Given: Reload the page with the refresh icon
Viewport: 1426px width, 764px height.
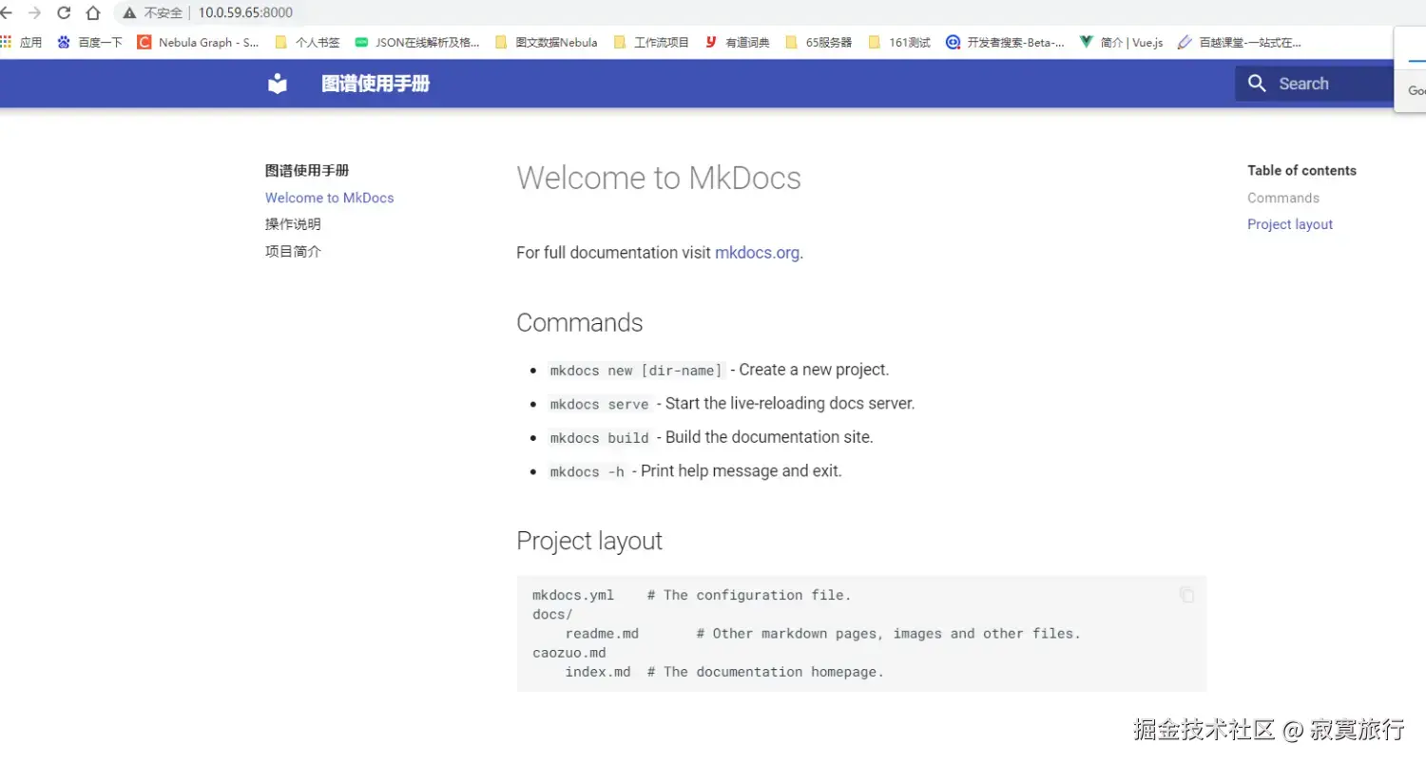Looking at the screenshot, I should 64,12.
